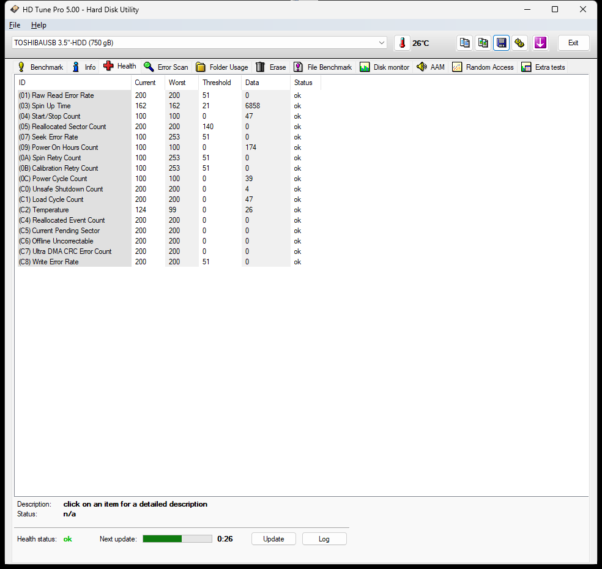Open the Benchmark tab
This screenshot has height=569, width=602.
coord(40,67)
